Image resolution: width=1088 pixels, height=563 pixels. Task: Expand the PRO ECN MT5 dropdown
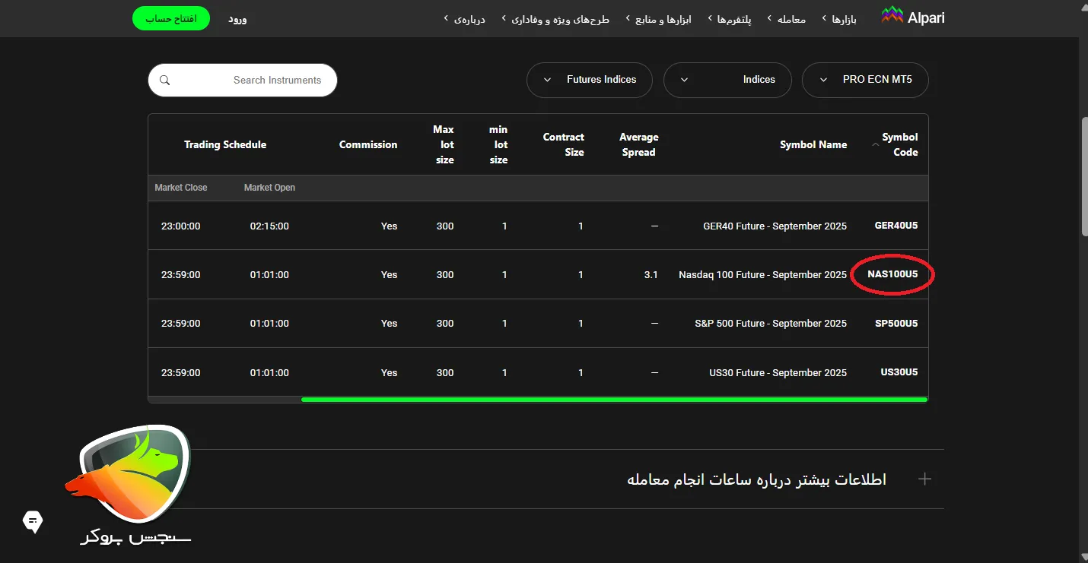[x=865, y=80]
